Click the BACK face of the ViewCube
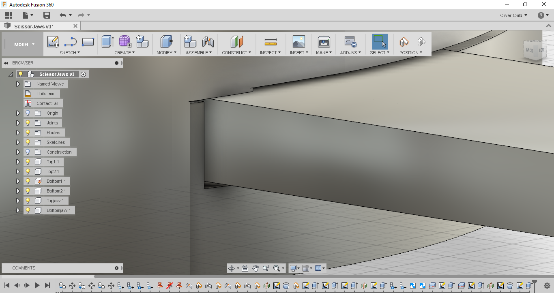 tap(530, 50)
